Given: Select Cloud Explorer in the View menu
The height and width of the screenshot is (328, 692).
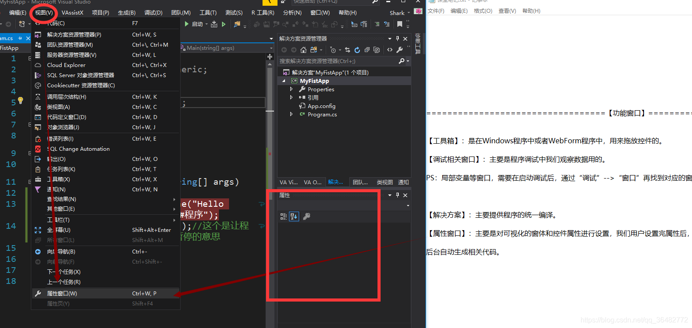Looking at the screenshot, I should pyautogui.click(x=106, y=65).
